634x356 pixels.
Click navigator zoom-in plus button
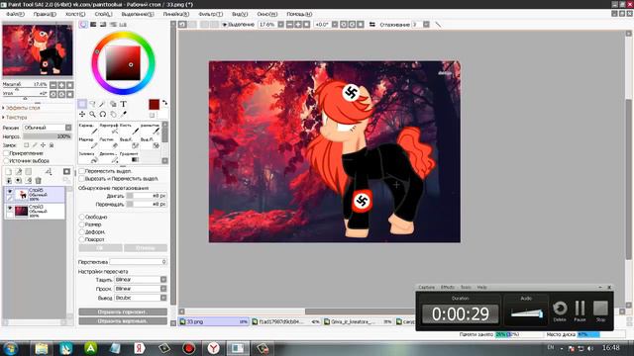(x=61, y=85)
